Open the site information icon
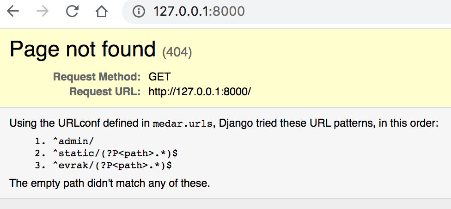Viewport: 451px width, 209px height. tap(139, 11)
